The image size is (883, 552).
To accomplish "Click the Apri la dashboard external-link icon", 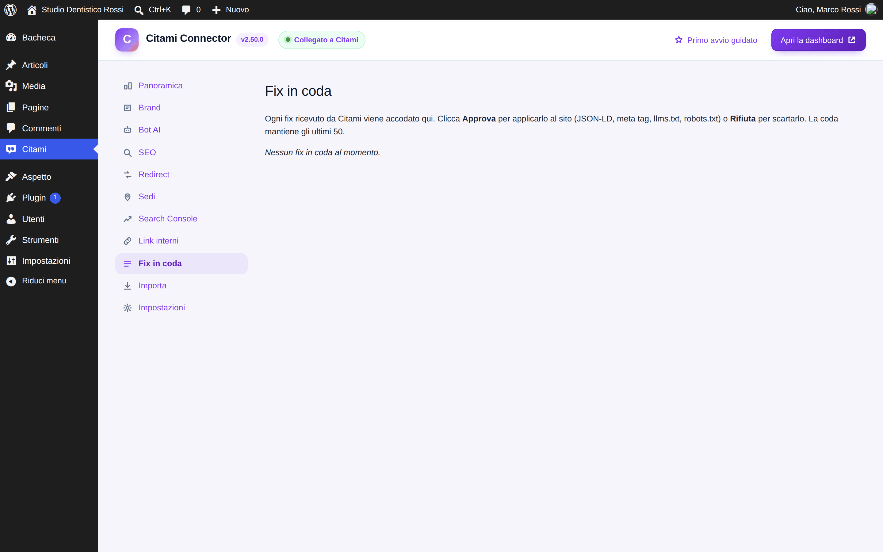I will pos(852,40).
